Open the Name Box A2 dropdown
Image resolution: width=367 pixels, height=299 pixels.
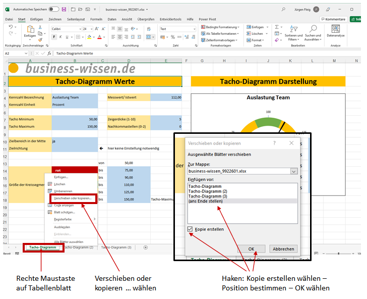point(26,54)
